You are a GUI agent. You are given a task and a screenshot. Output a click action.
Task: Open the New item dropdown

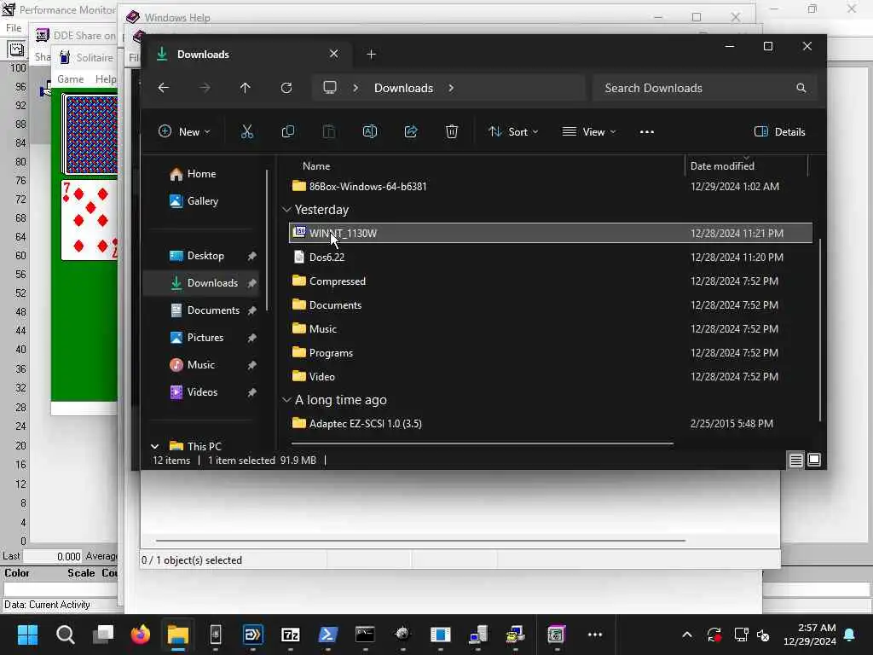[x=184, y=132]
